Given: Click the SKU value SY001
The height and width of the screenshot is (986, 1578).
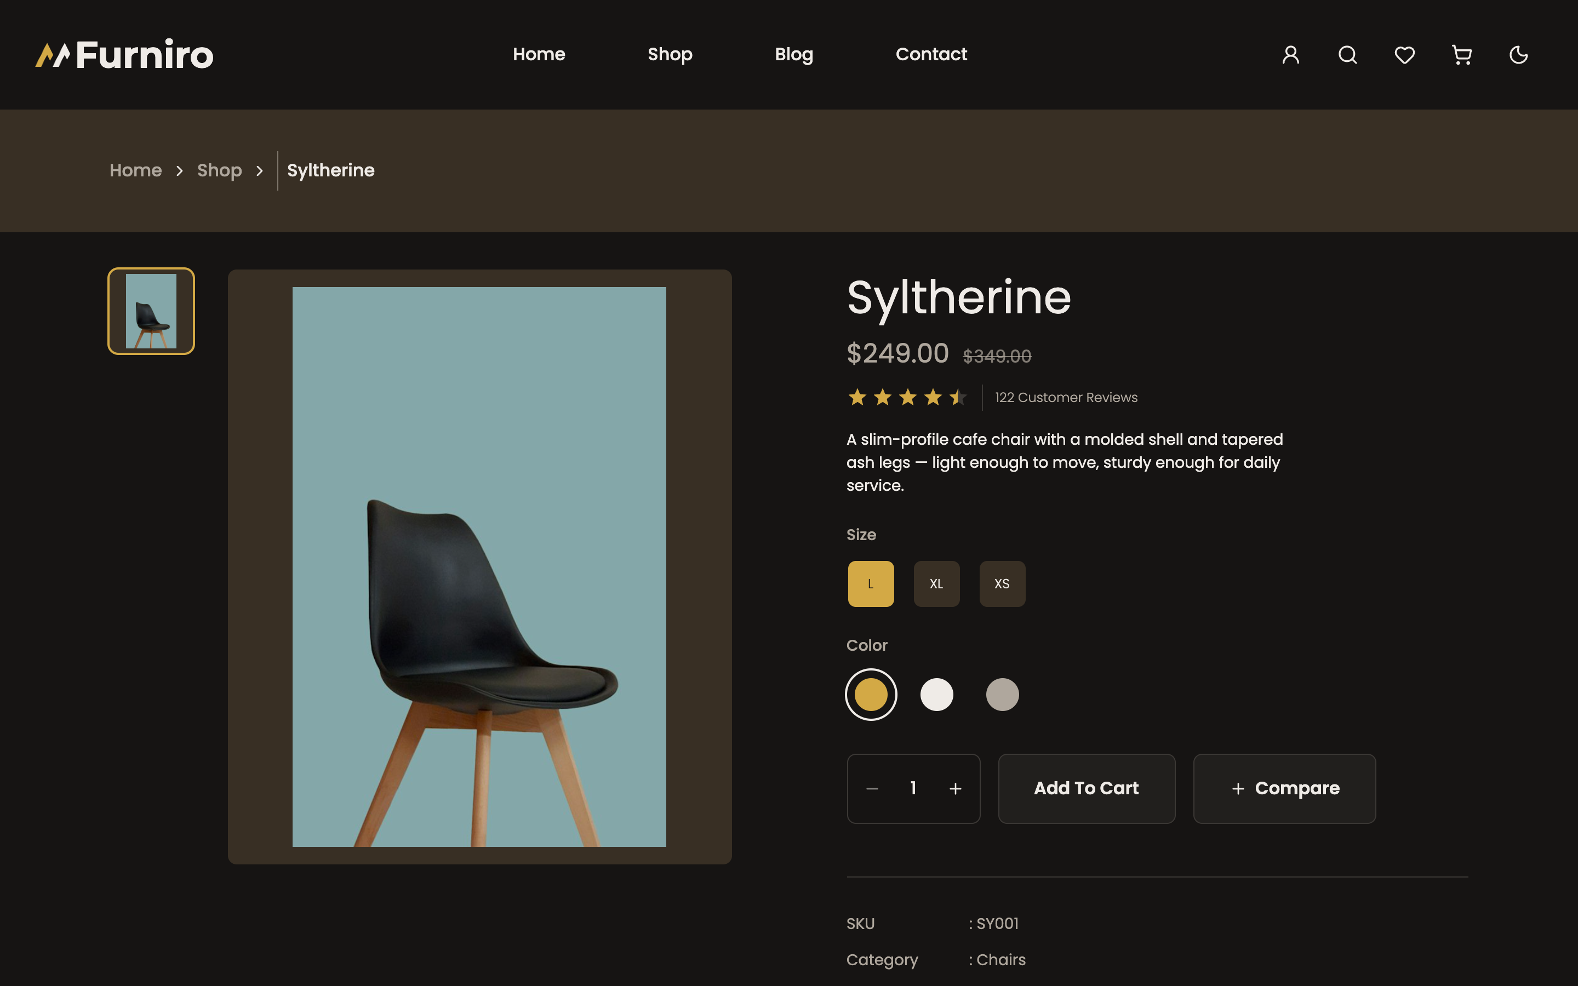Looking at the screenshot, I should pyautogui.click(x=997, y=924).
